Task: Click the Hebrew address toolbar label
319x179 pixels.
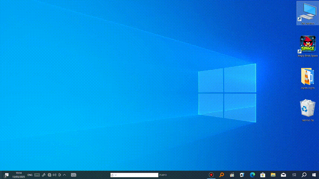Action: pyautogui.click(x=163, y=175)
